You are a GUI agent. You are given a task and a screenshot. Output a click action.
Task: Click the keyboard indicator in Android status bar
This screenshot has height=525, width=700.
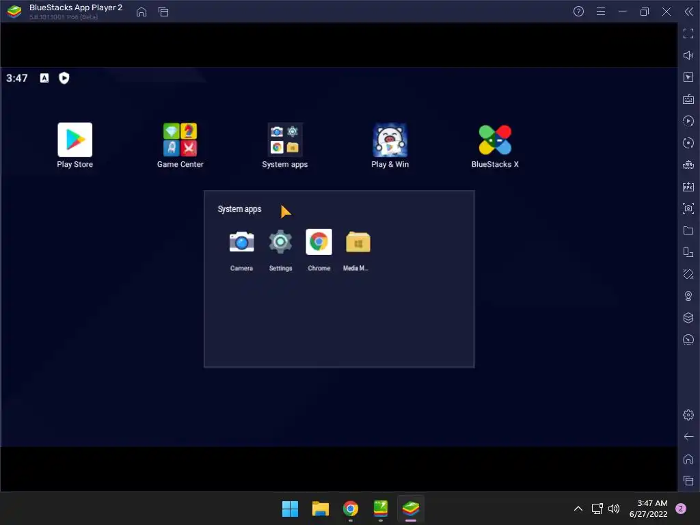tap(44, 78)
